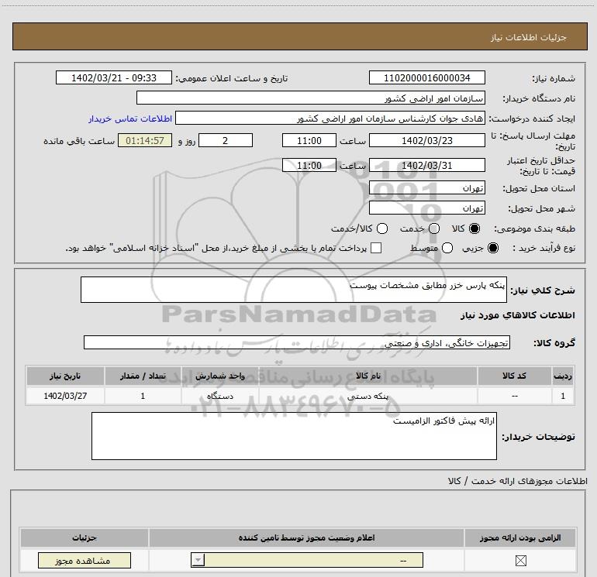Open the buyer contact information link
Screen dimensions: 597x577
[130, 118]
